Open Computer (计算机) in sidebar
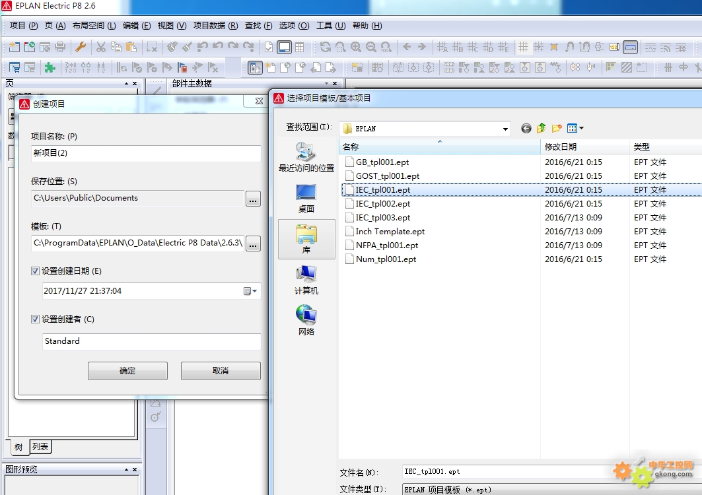702x495 pixels. [x=306, y=280]
